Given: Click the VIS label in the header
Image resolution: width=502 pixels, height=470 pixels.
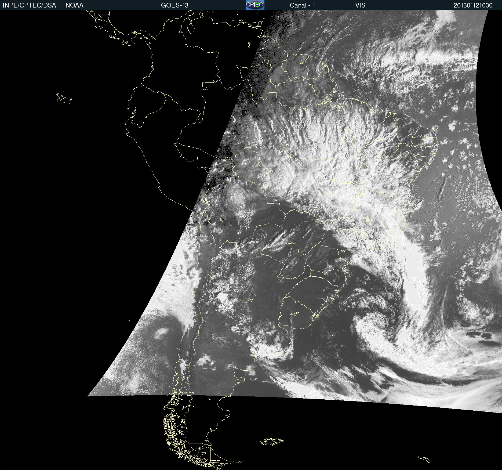Looking at the screenshot, I should [x=360, y=5].
